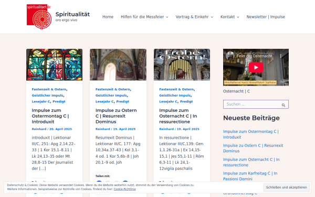Click the Spiritualität site title
The image size is (315, 197).
click(72, 14)
